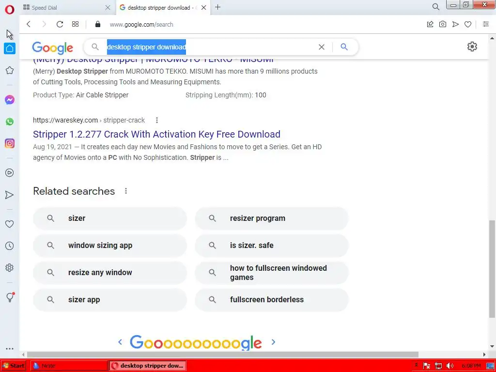Screen dimensions: 496x372
Task: Open Stripper 1.2.277 Crack result link
Action: 156,134
